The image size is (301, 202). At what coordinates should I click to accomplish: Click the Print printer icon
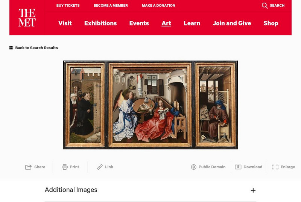(64, 167)
